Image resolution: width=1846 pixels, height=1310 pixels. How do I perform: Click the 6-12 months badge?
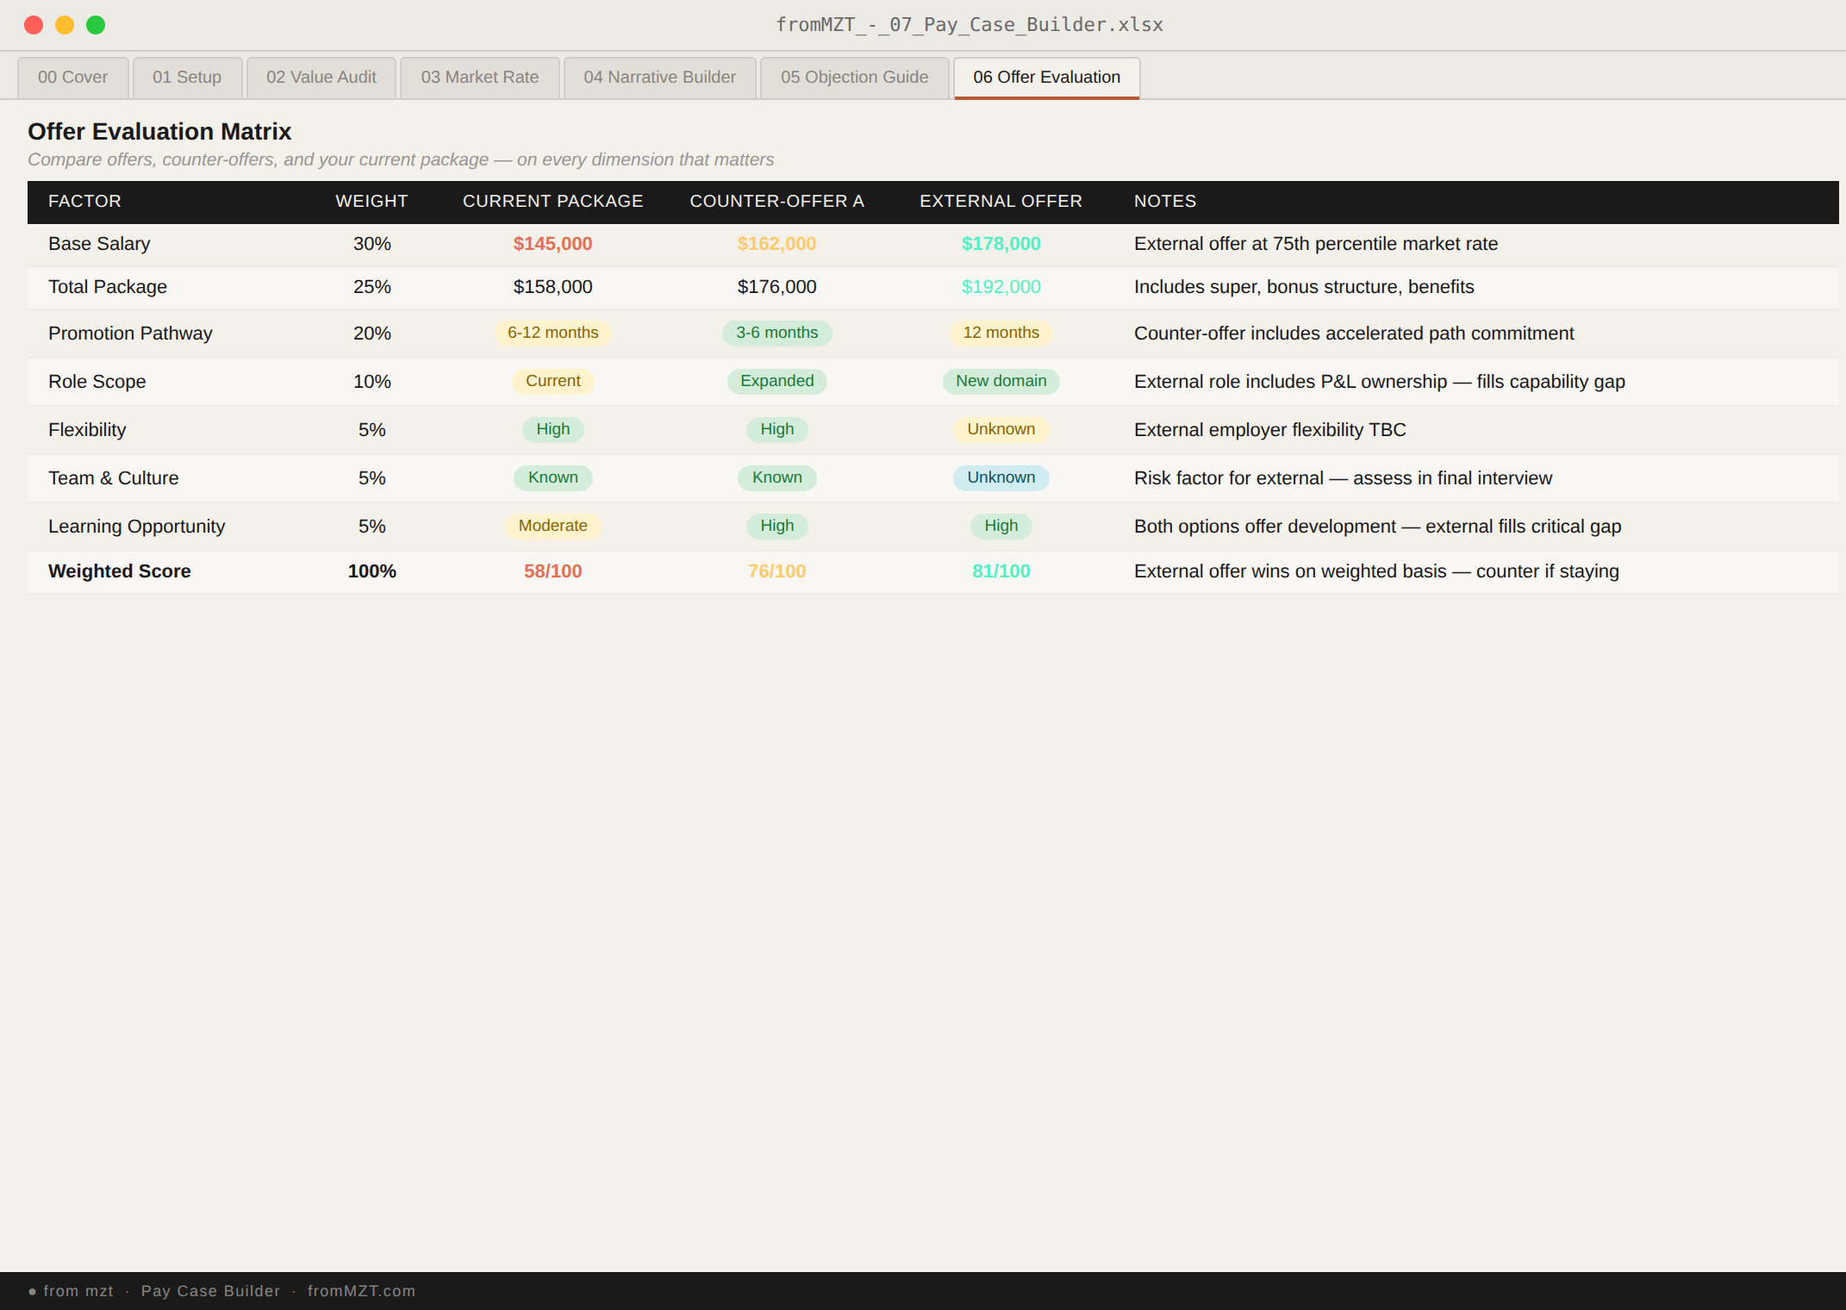pos(553,333)
